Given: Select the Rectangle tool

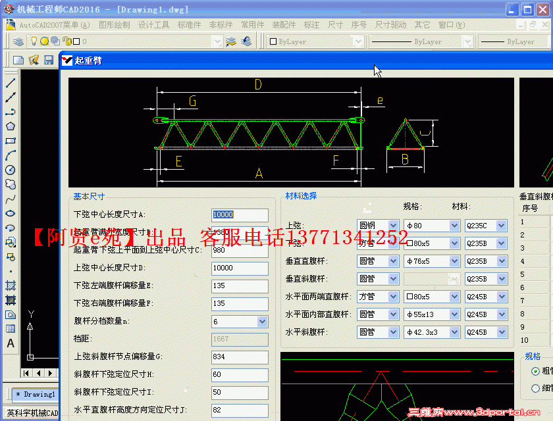Looking at the screenshot, I should tap(11, 141).
